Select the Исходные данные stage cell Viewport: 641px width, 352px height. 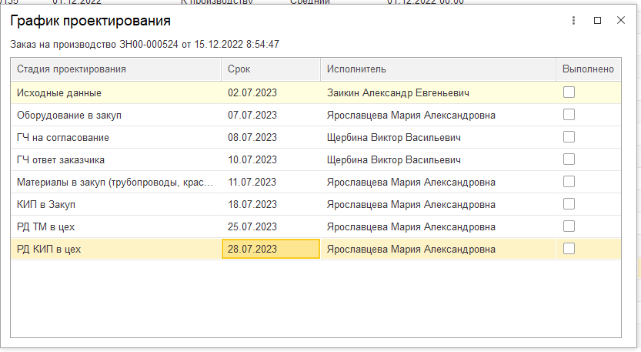(116, 92)
